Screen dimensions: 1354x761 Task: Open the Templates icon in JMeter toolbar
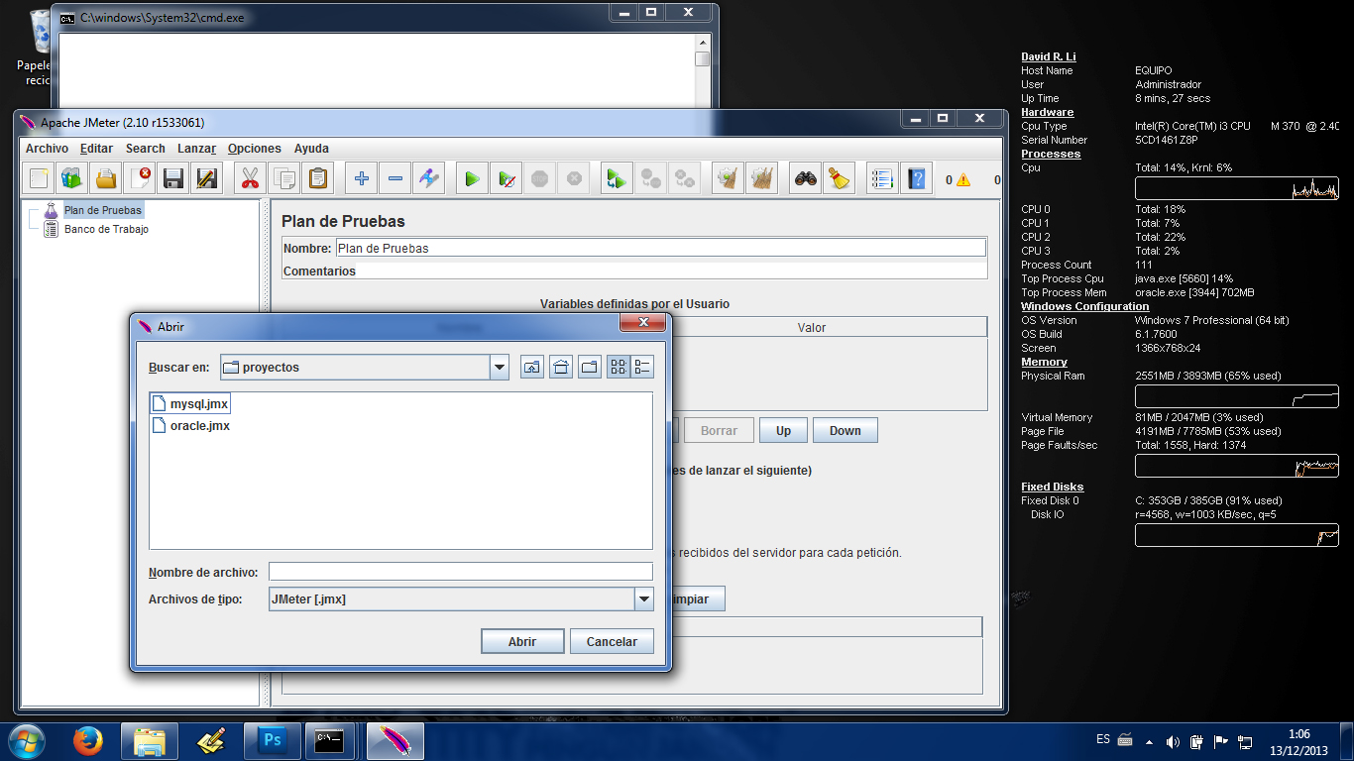(71, 179)
